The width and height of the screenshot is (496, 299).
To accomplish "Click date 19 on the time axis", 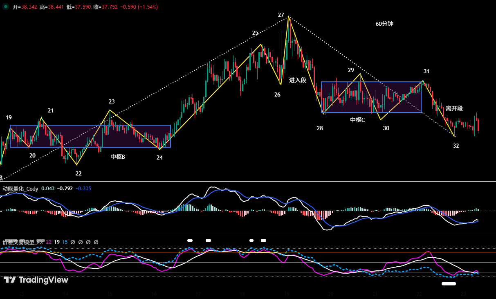I will tap(287, 294).
